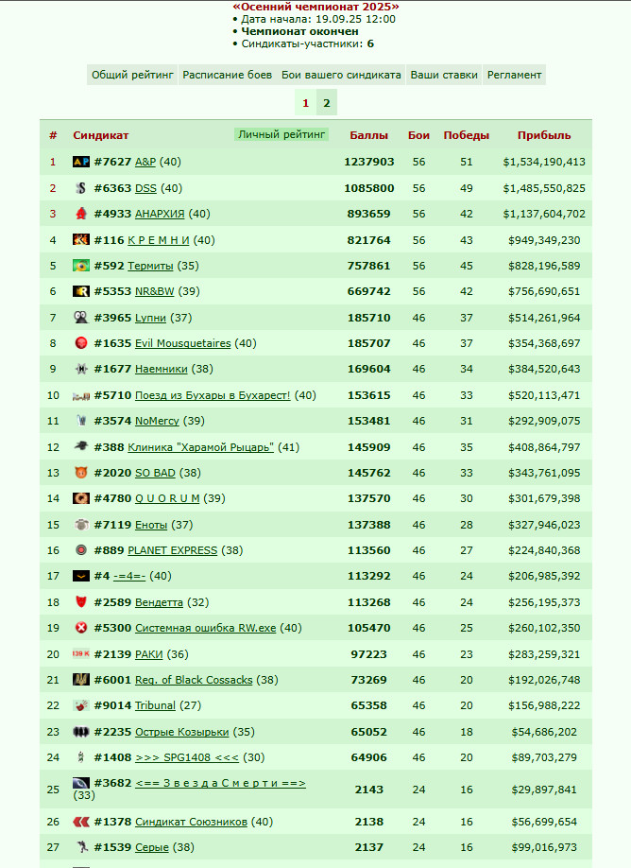Click the PLANET EXPRESS syndicate emblem

coord(81,550)
